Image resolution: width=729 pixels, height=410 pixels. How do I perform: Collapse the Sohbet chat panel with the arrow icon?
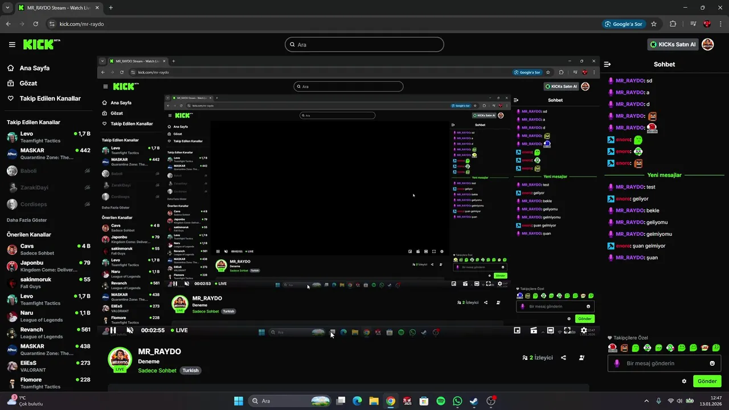(608, 64)
